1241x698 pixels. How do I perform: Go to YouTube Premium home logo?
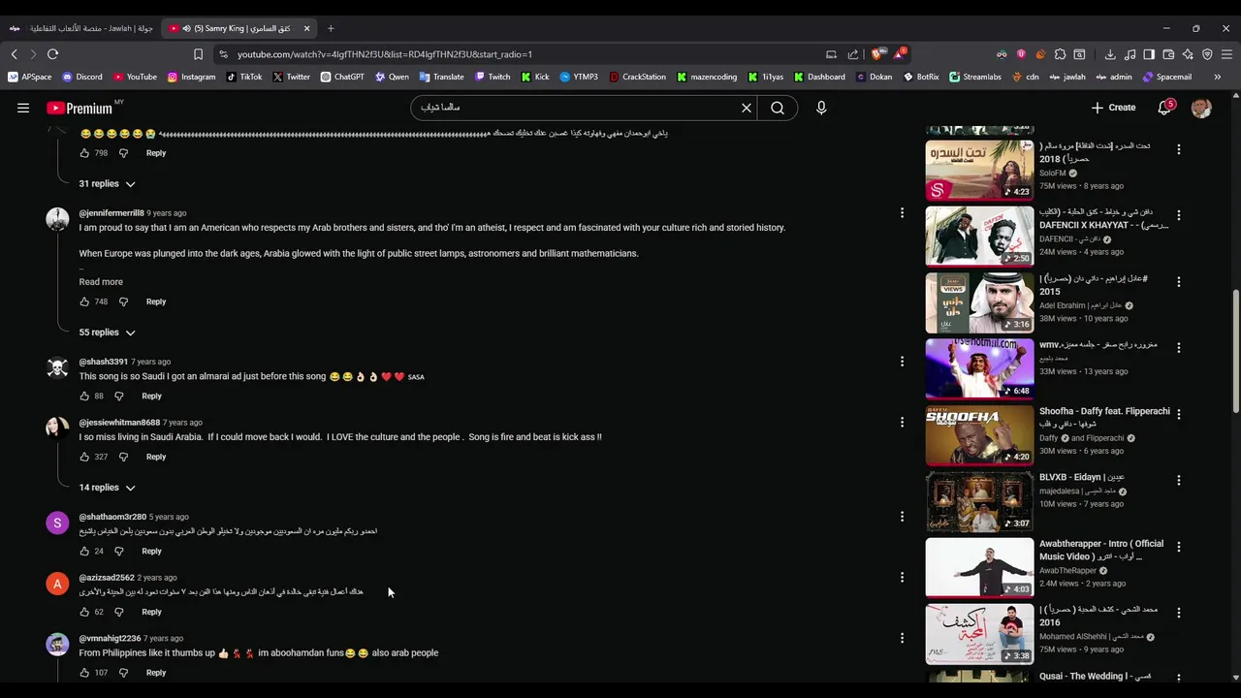(x=79, y=109)
